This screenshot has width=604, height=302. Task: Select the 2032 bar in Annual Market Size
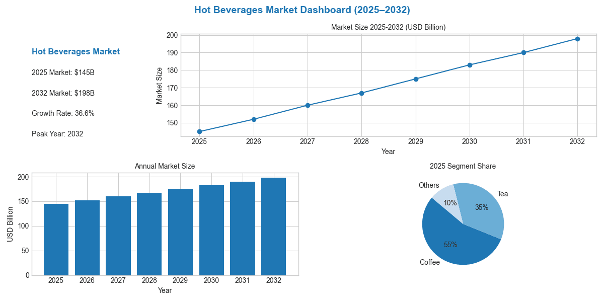273,226
